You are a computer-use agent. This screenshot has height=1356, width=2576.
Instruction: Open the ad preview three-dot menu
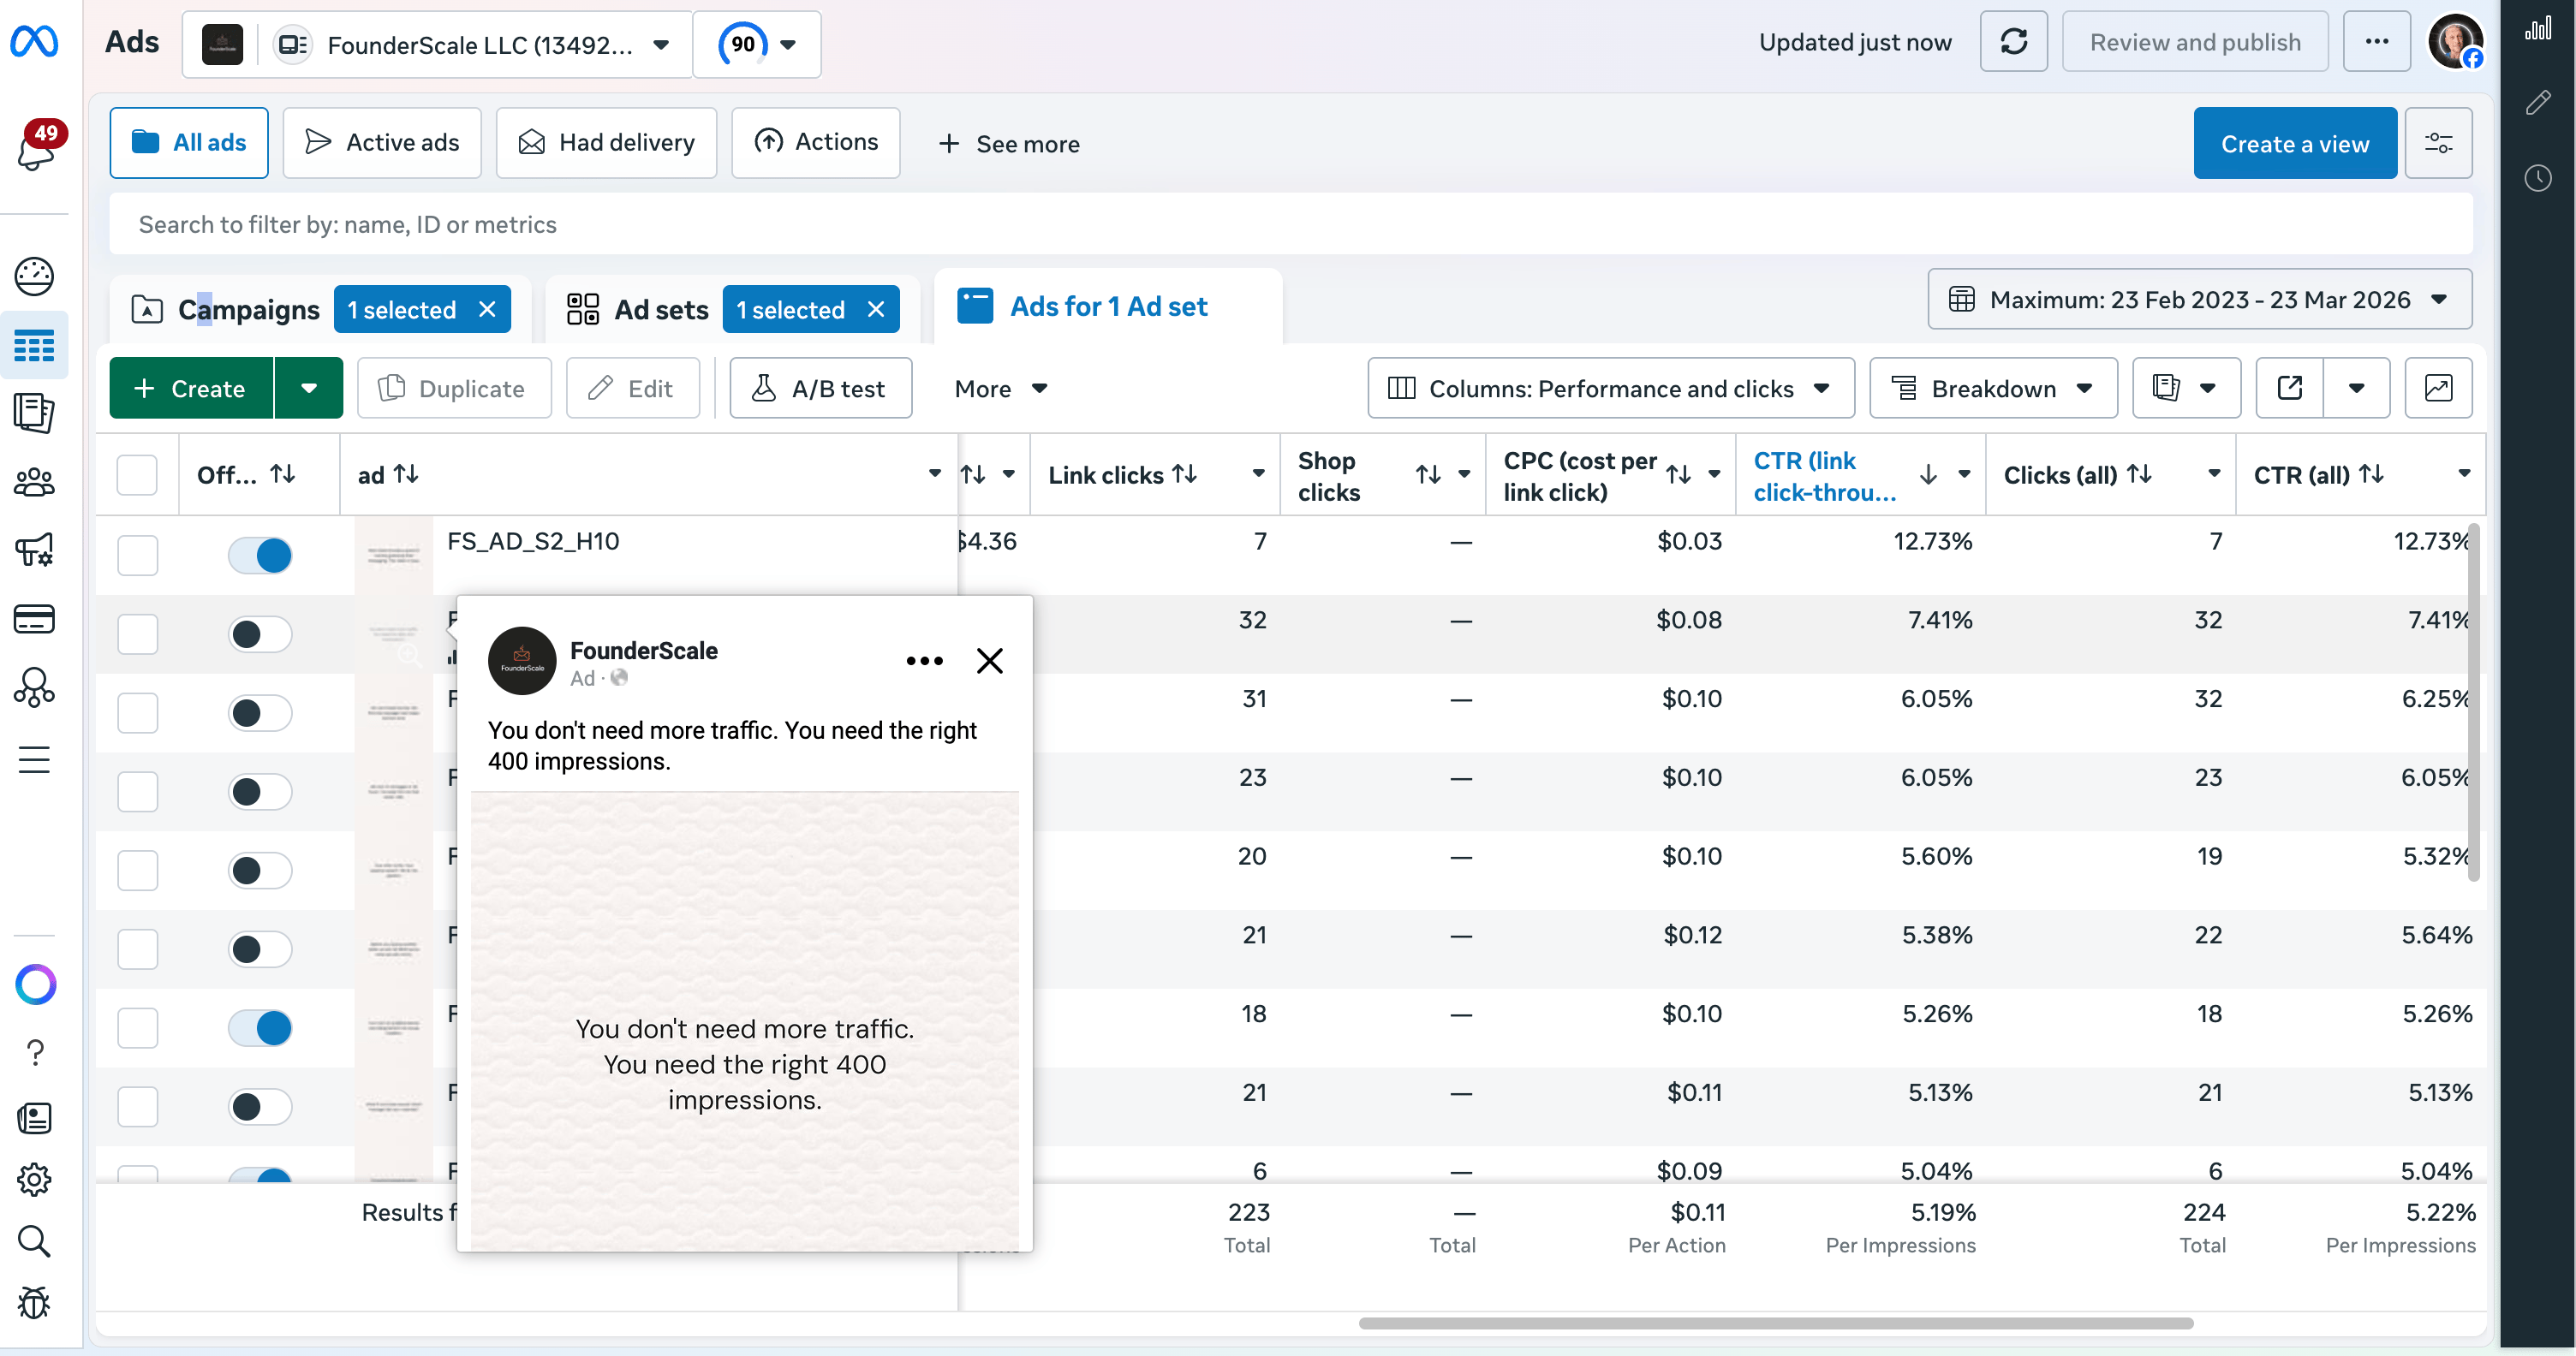click(x=924, y=662)
